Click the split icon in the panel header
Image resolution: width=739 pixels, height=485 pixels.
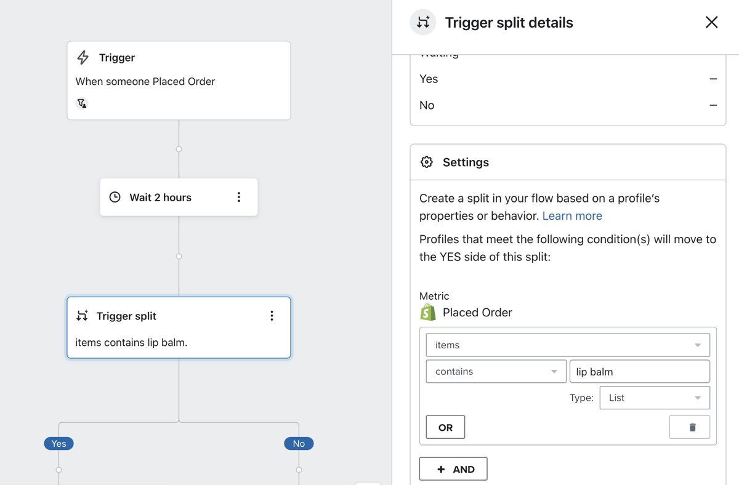tap(422, 22)
